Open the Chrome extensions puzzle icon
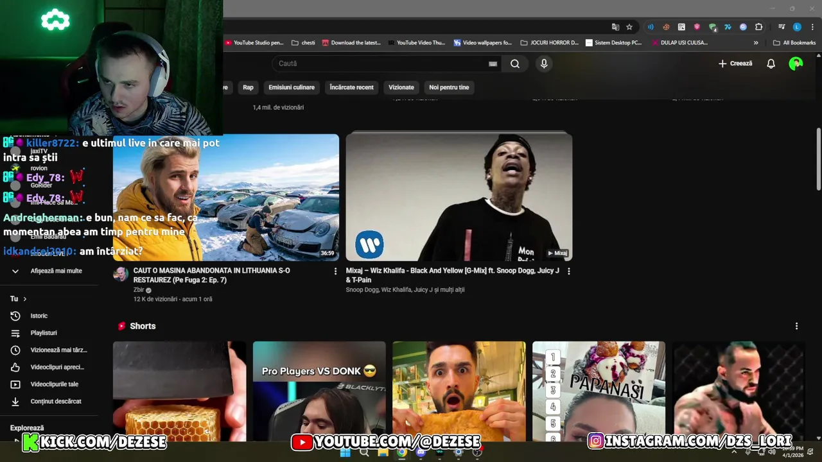822x462 pixels. click(758, 27)
